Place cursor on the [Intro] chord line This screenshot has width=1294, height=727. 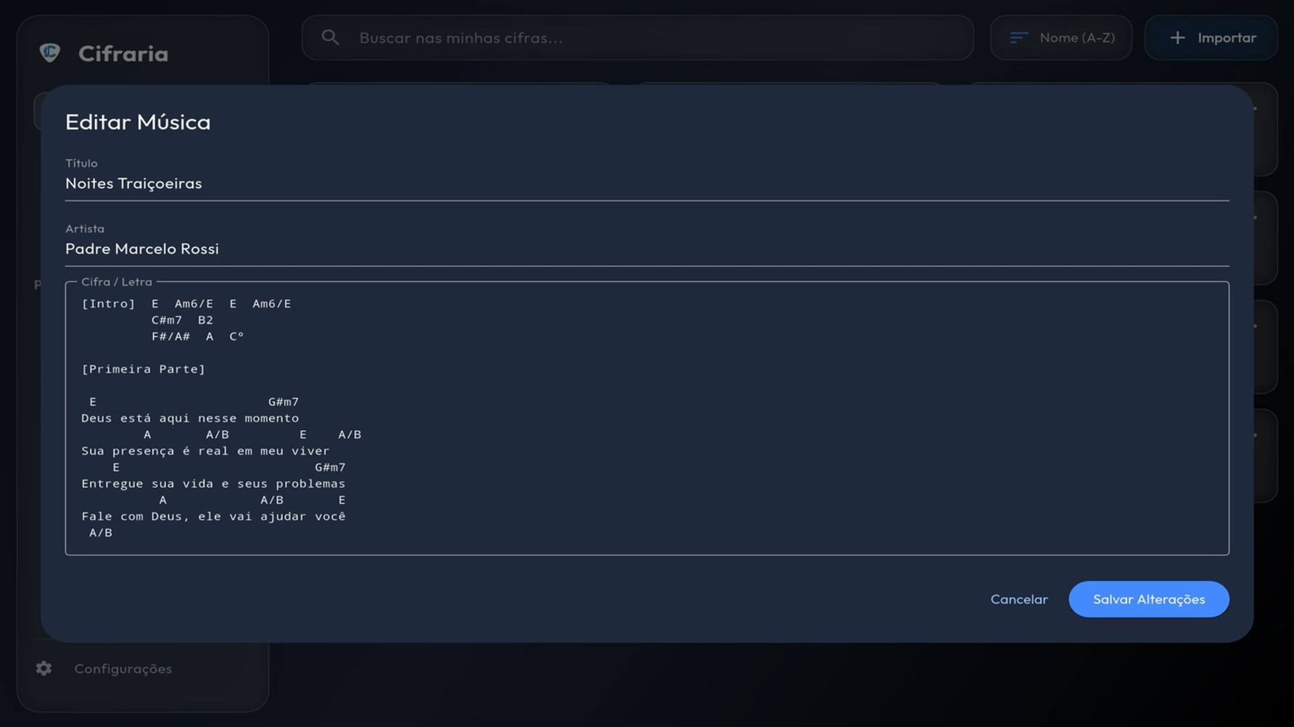(x=186, y=304)
